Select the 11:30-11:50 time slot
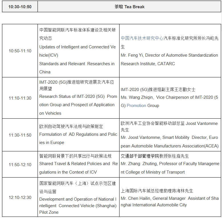 click(20, 135)
